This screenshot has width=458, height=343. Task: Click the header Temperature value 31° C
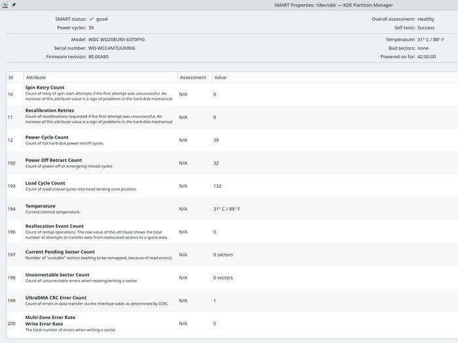tap(431, 39)
